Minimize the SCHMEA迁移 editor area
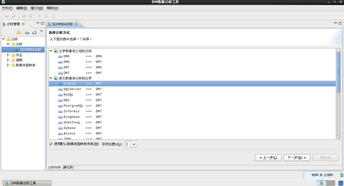 (335, 23)
